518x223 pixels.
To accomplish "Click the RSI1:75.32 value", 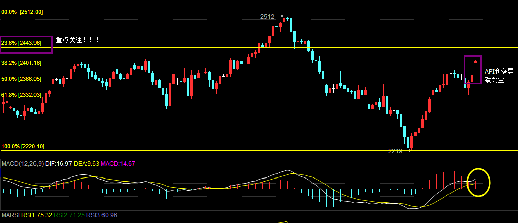I will pos(37,215).
